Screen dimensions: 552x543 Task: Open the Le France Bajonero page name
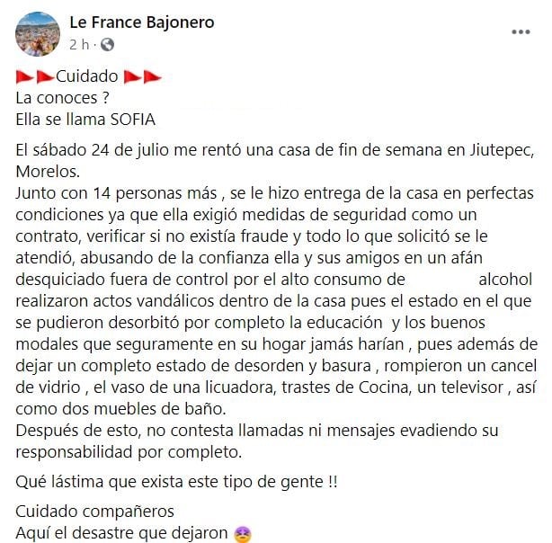tap(141, 22)
